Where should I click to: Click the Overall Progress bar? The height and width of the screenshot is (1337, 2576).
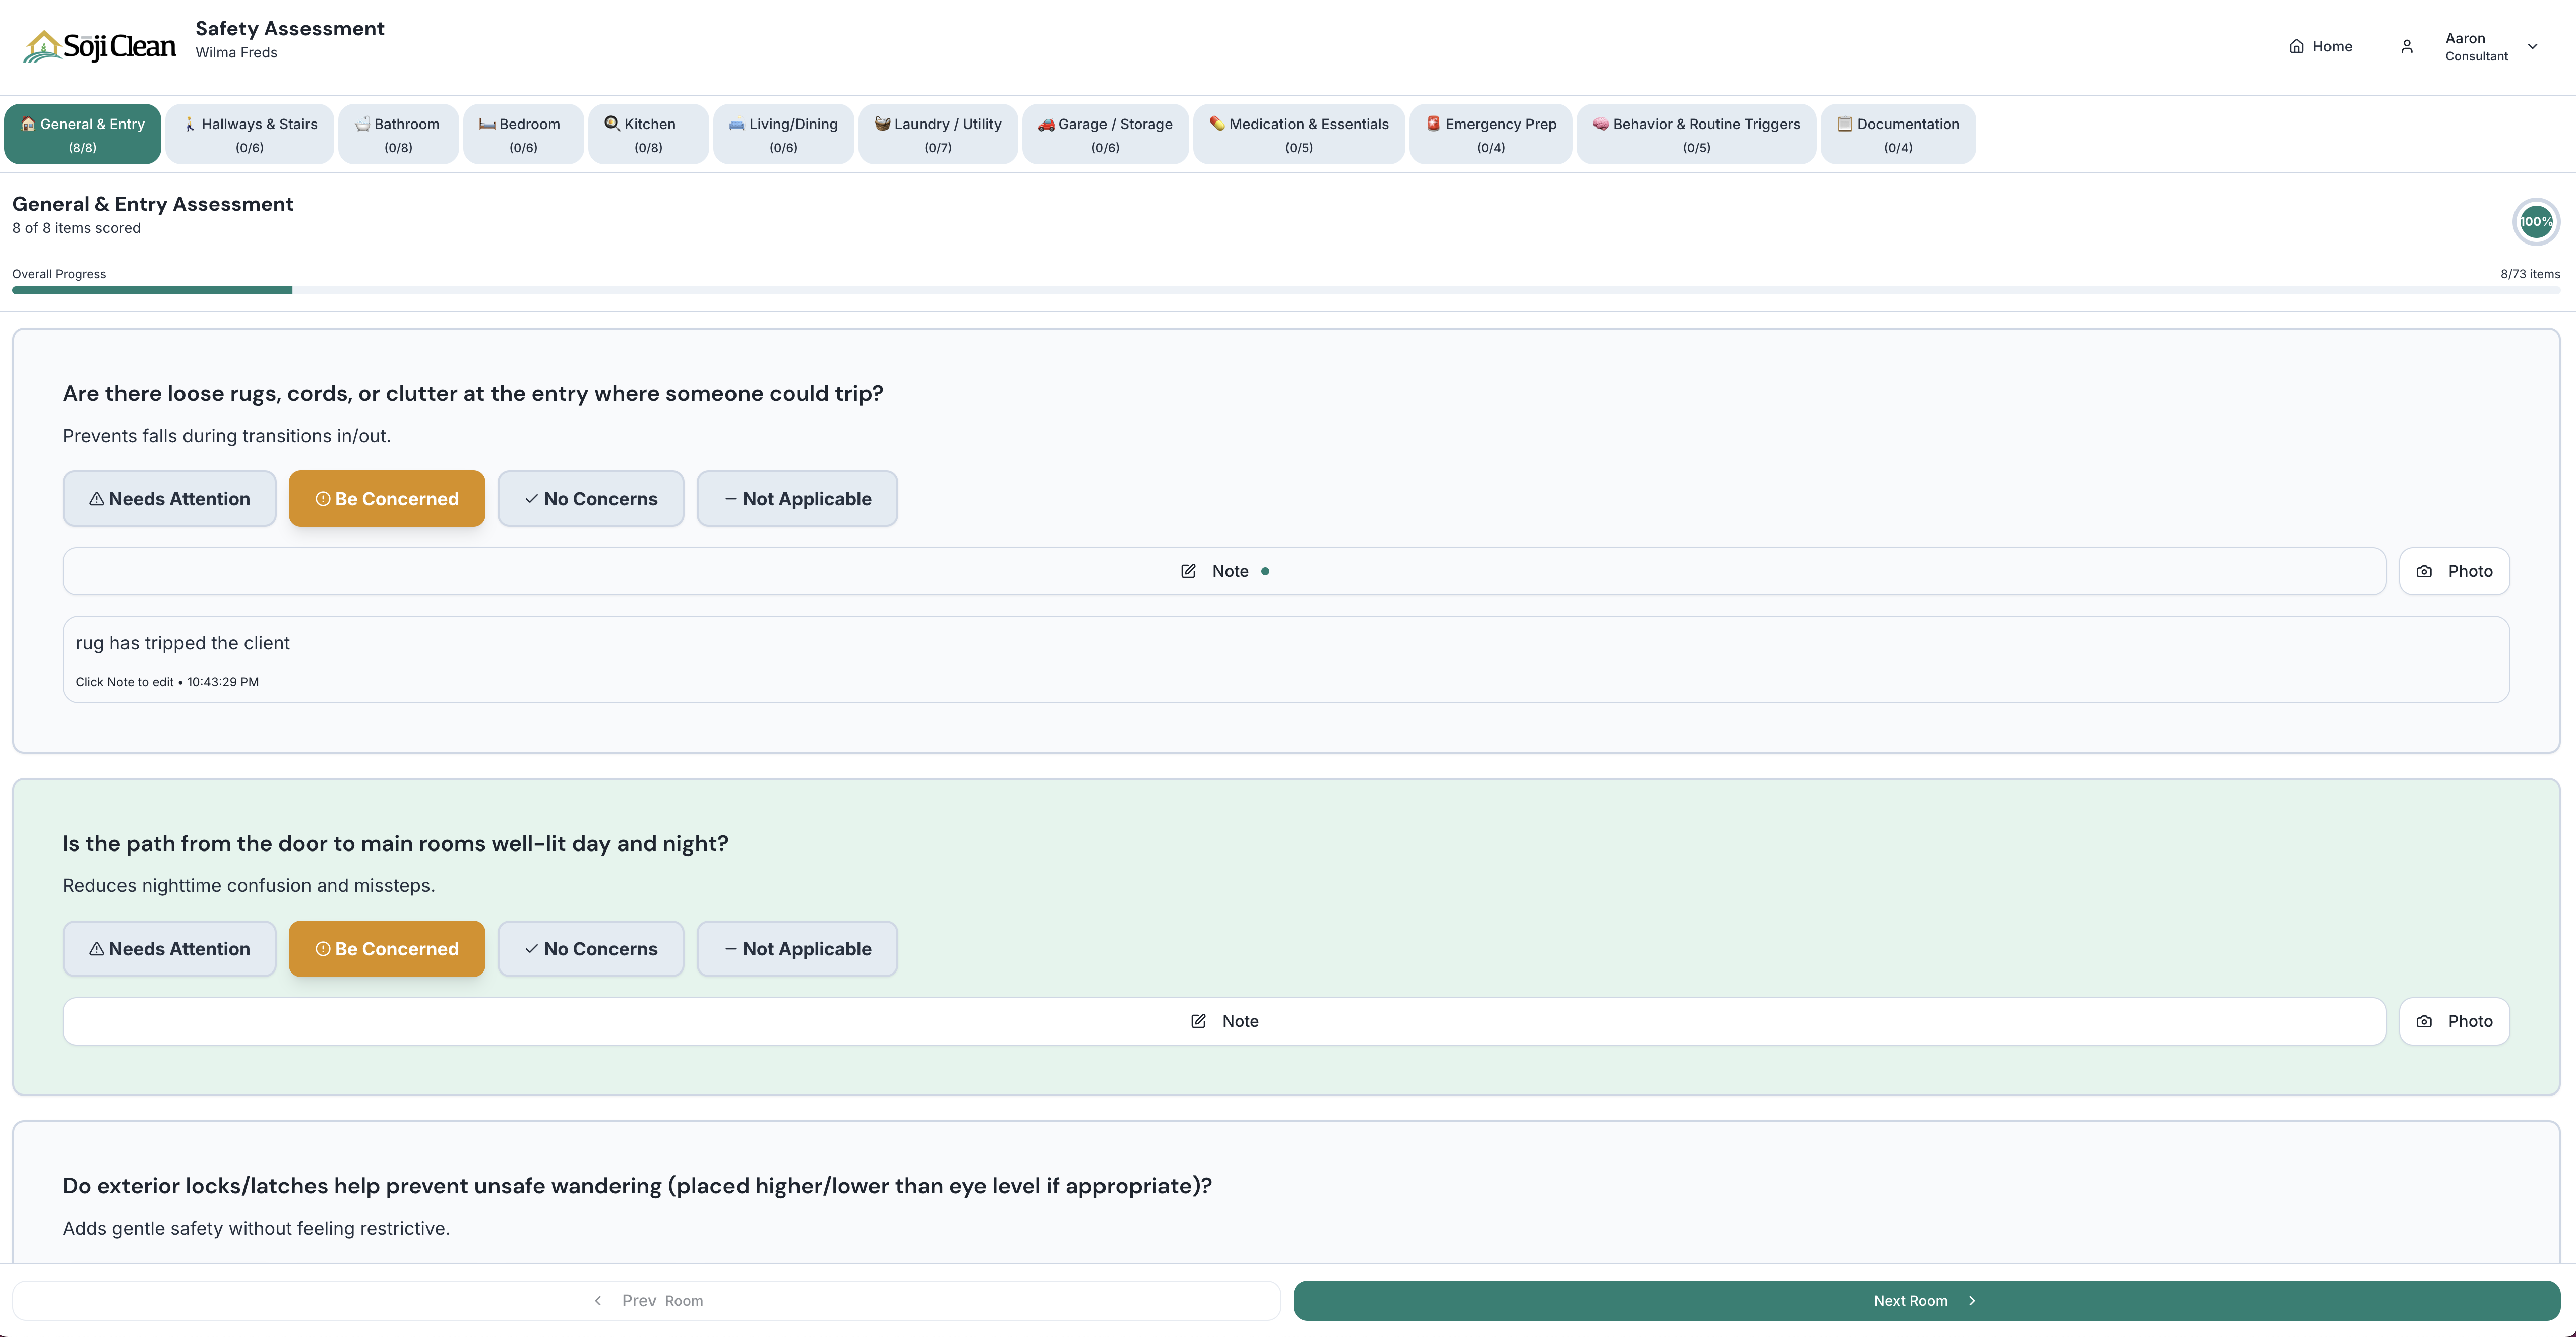pos(1285,290)
